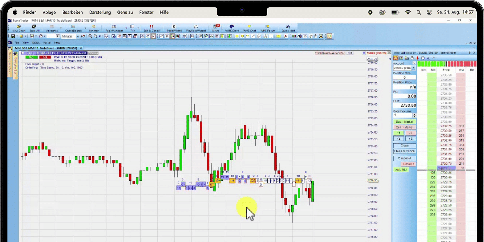484x242 pixels.
Task: Open the Extras menu
Action: 36,42
